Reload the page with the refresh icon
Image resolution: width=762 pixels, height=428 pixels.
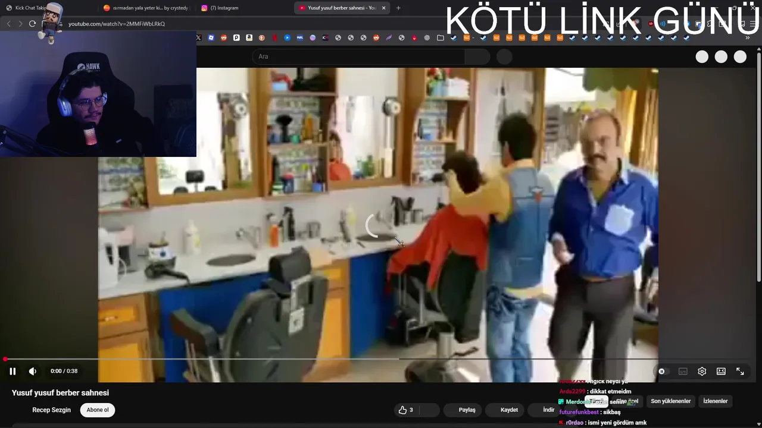tap(32, 24)
